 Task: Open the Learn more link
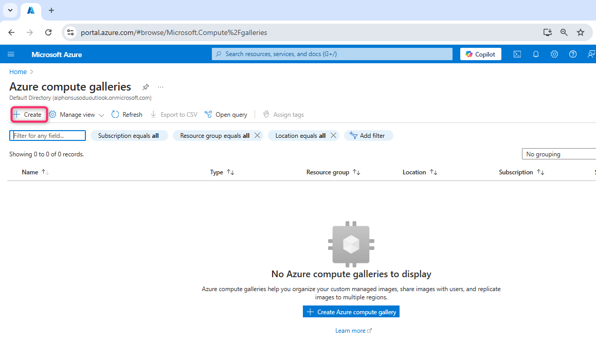tap(353, 331)
